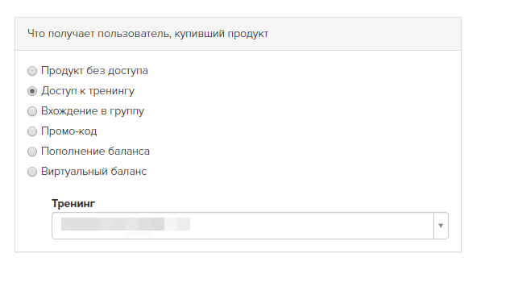Click the "Продукт без доступа" label text

(94, 71)
